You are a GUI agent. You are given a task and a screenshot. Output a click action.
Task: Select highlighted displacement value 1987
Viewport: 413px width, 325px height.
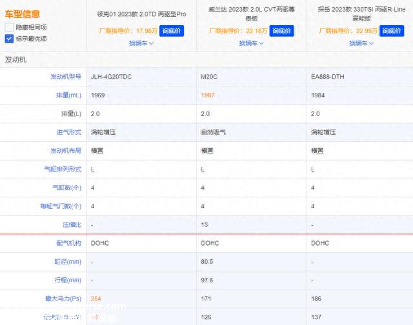[x=208, y=95]
